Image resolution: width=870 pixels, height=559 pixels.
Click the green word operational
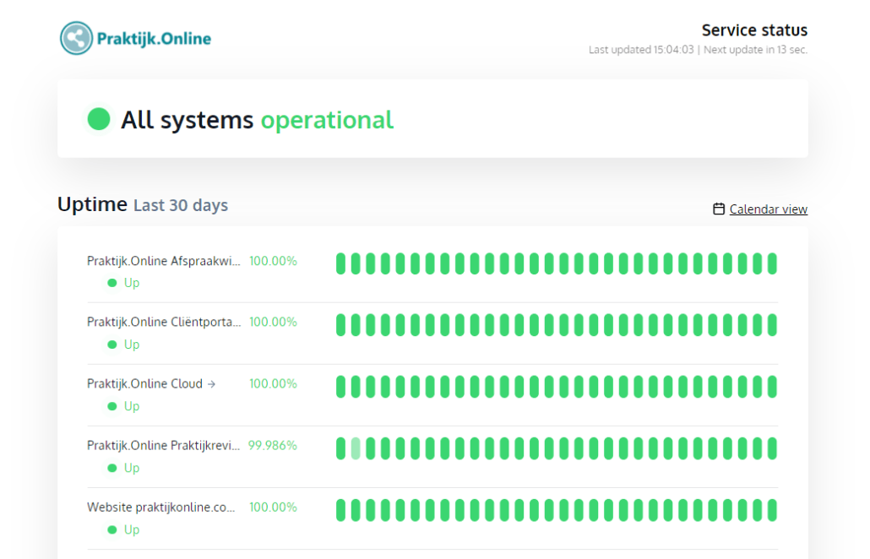[x=328, y=121]
